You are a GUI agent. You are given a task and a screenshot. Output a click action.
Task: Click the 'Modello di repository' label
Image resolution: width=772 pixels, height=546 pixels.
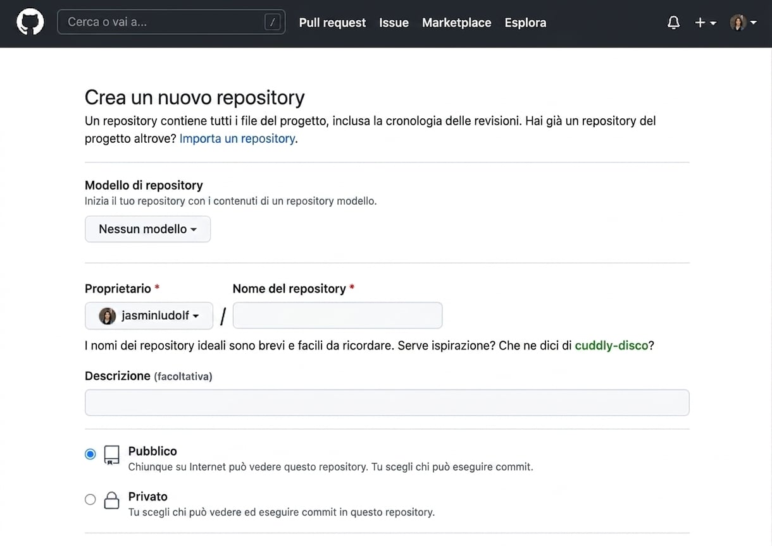pyautogui.click(x=144, y=185)
